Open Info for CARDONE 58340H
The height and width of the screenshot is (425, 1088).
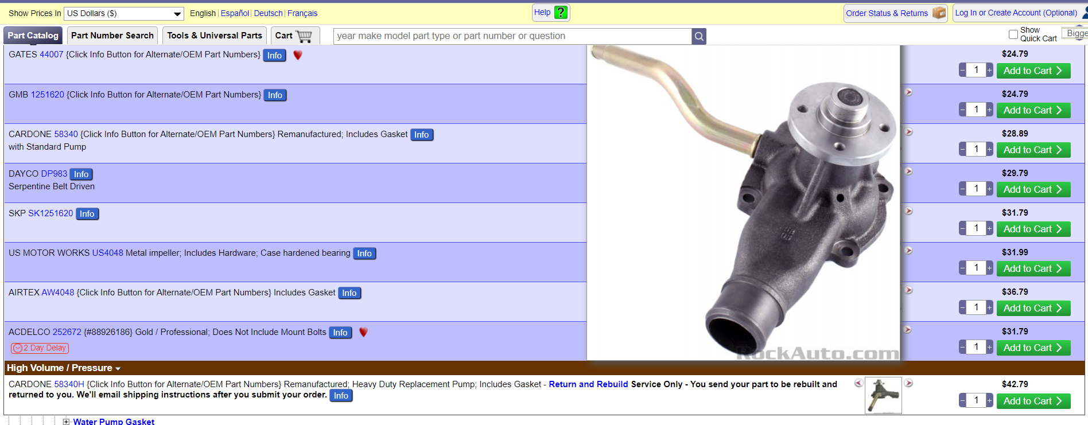341,396
